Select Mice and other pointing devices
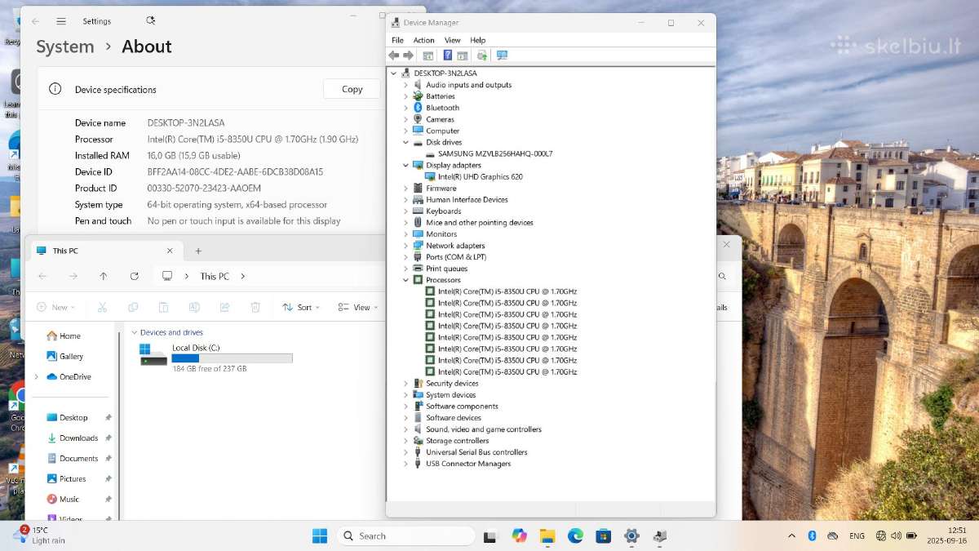Viewport: 979px width, 551px height. [x=480, y=222]
